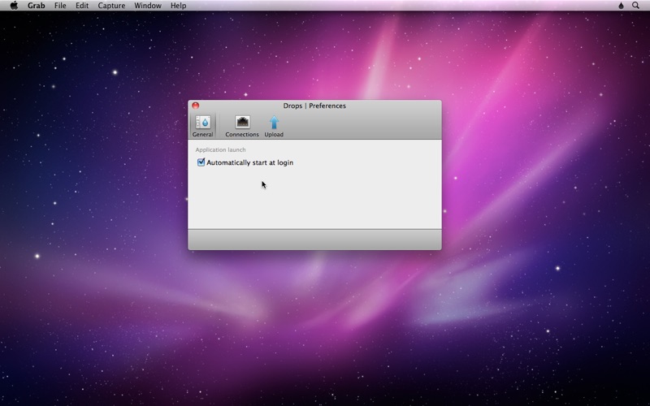This screenshot has width=650, height=406.
Task: Open the Capture menu
Action: pyautogui.click(x=111, y=6)
